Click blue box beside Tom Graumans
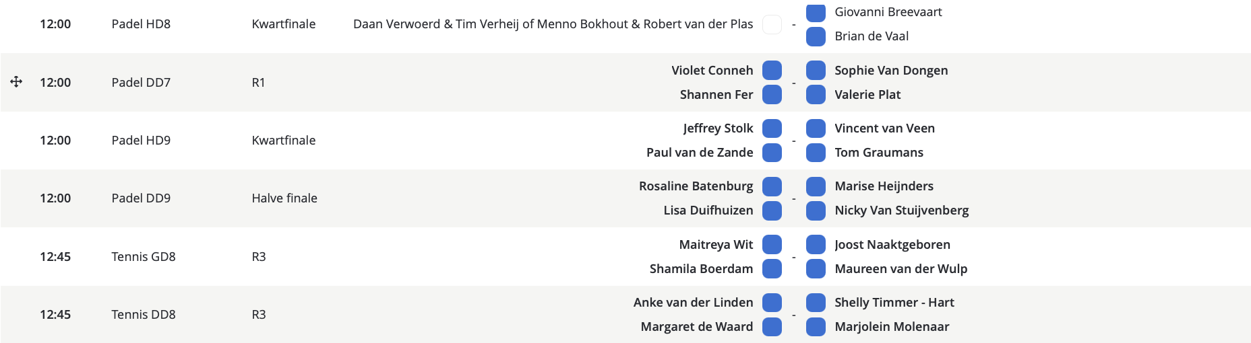 click(x=816, y=152)
